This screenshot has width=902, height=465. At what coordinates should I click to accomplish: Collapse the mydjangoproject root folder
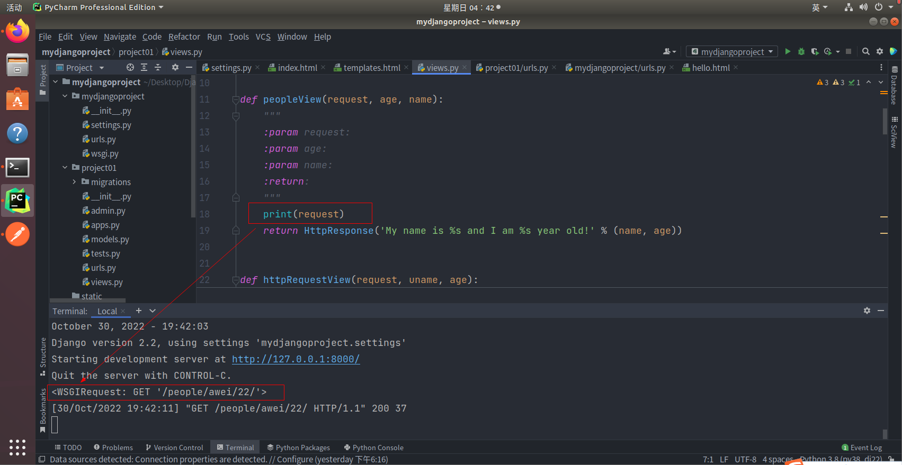point(55,82)
